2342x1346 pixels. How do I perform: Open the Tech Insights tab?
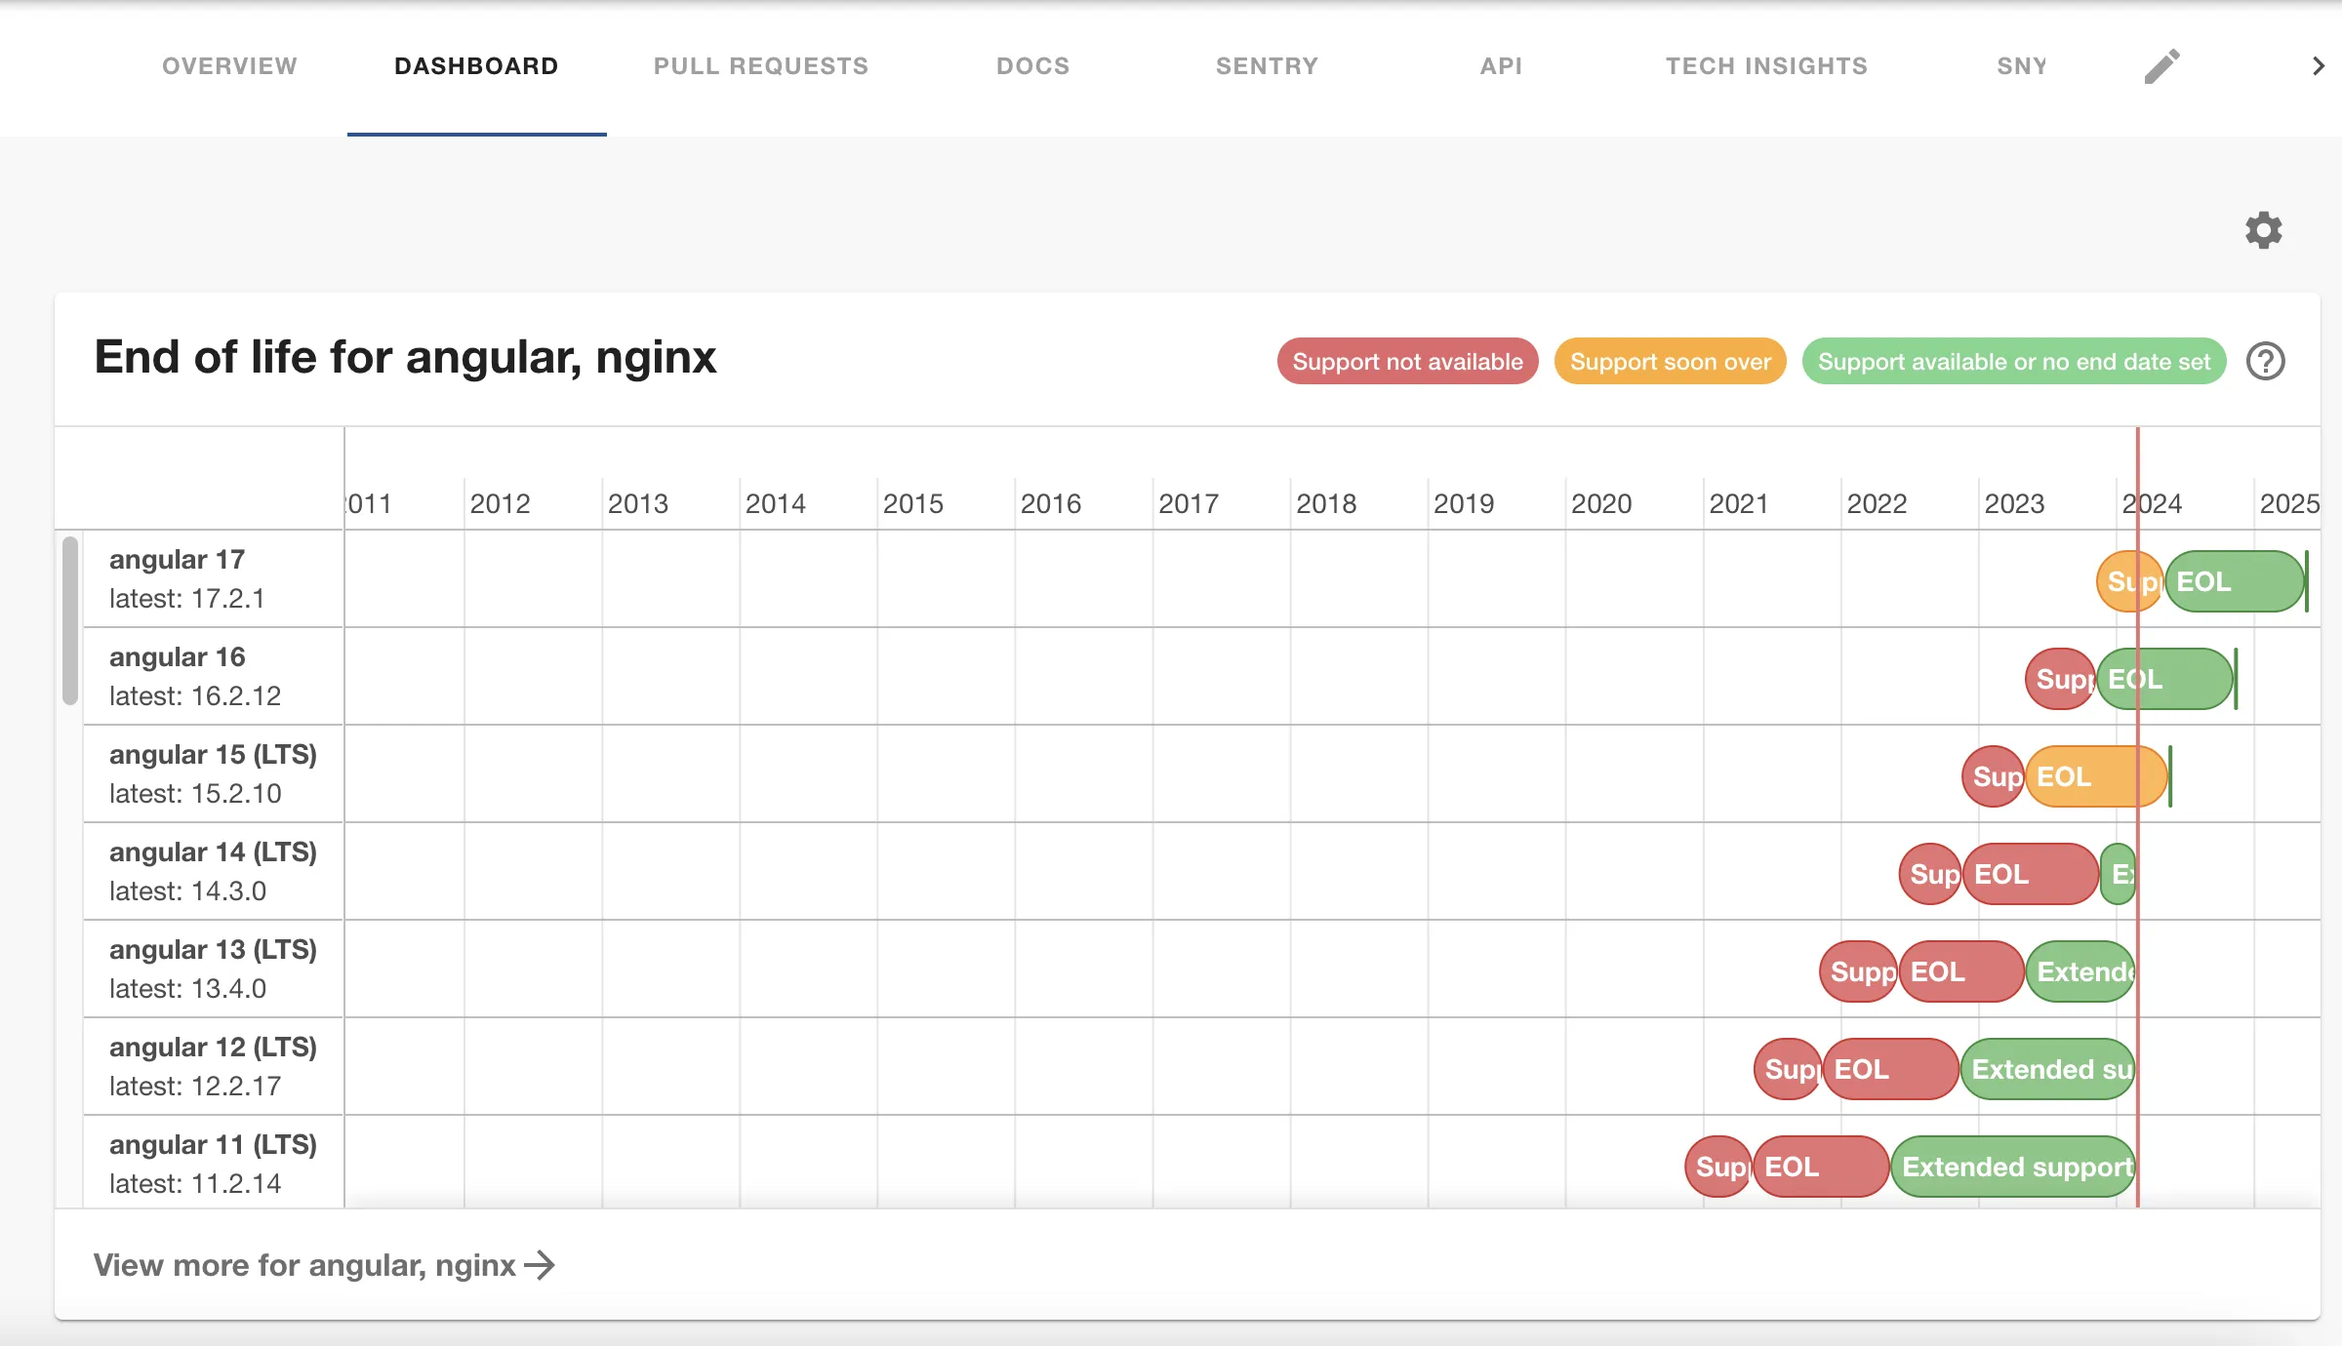point(1766,66)
